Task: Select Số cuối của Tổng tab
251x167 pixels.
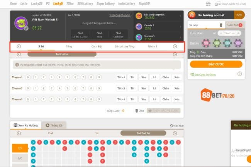Action: [x=125, y=47]
